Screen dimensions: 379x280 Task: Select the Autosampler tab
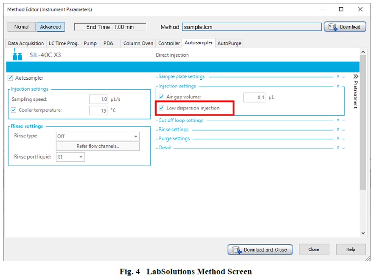(199, 43)
